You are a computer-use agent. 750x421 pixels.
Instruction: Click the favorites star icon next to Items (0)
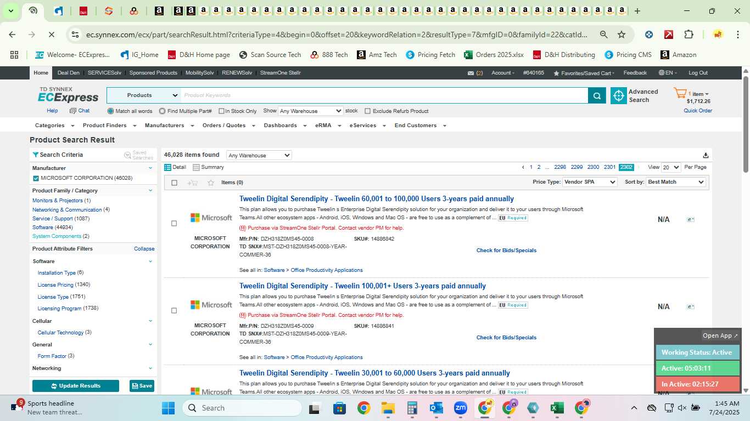click(x=211, y=183)
